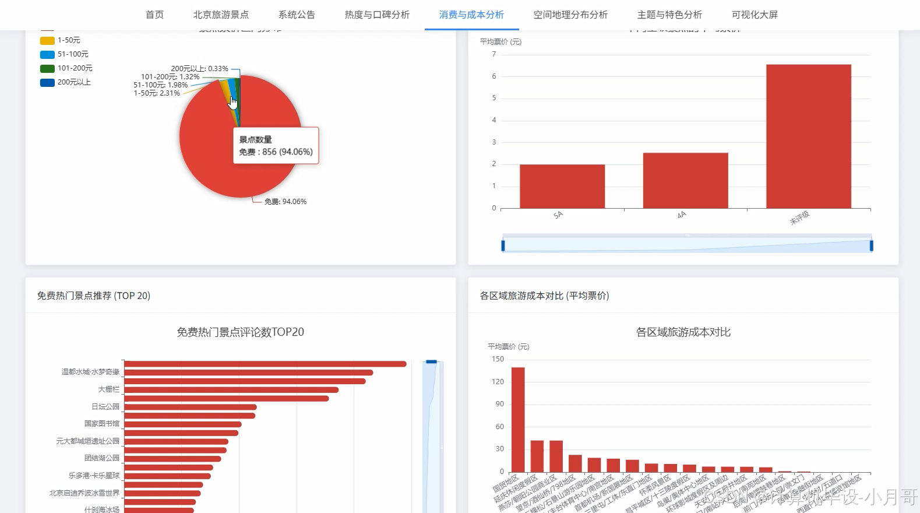Click the 乐多港·卡乐星球 label
Viewport: 920px width, 513px height.
coord(94,476)
